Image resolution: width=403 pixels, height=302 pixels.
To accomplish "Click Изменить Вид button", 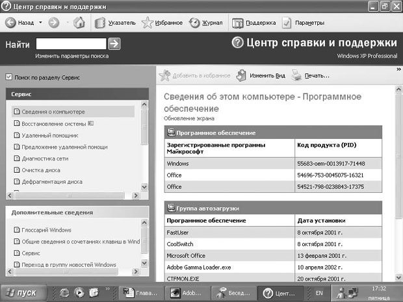I will point(261,75).
